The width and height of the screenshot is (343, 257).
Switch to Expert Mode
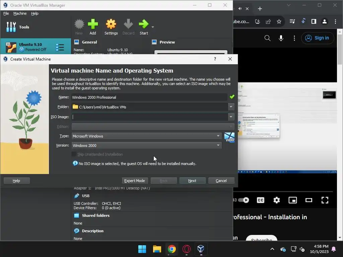click(135, 180)
